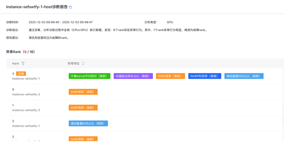
Task: Click 通信重叠时间占比（离群） tag in rank 3 row
Action: 244,76
